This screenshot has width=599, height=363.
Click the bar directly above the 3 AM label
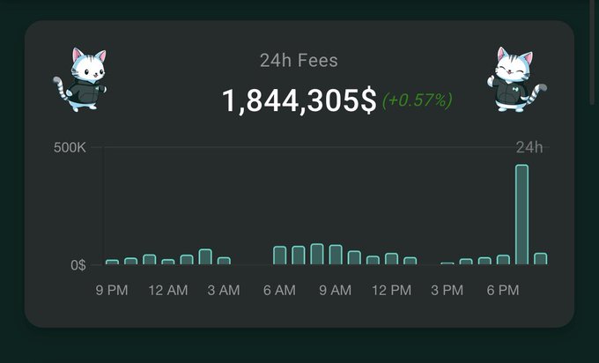pos(224,261)
